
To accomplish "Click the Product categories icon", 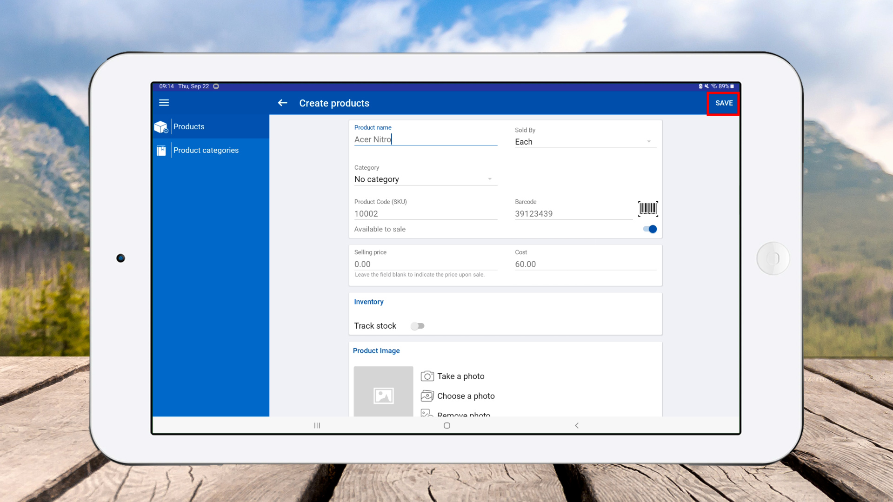I will pyautogui.click(x=161, y=151).
